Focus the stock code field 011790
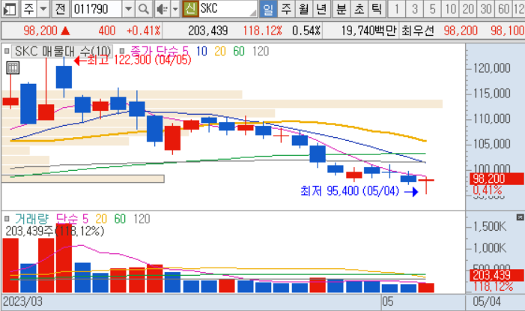The height and width of the screenshot is (311, 525). click(97, 9)
